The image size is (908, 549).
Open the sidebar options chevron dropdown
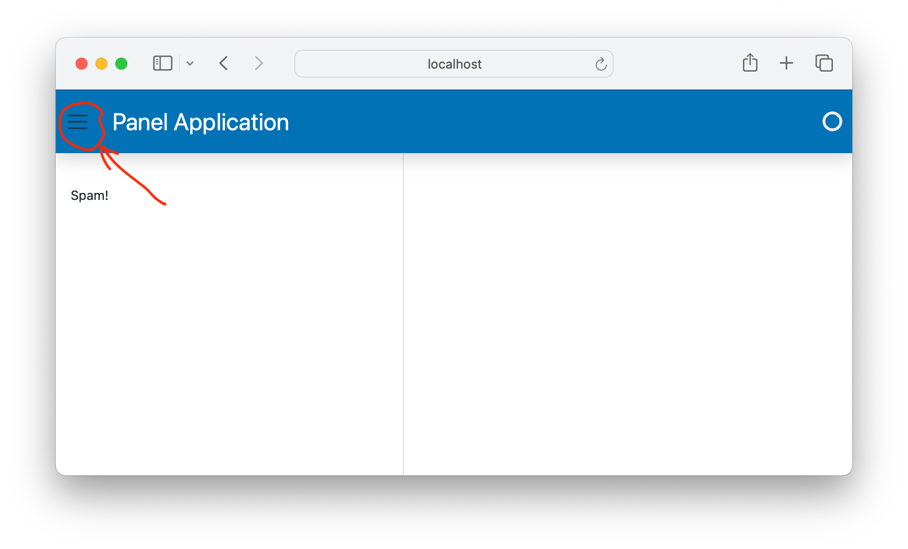pos(190,63)
